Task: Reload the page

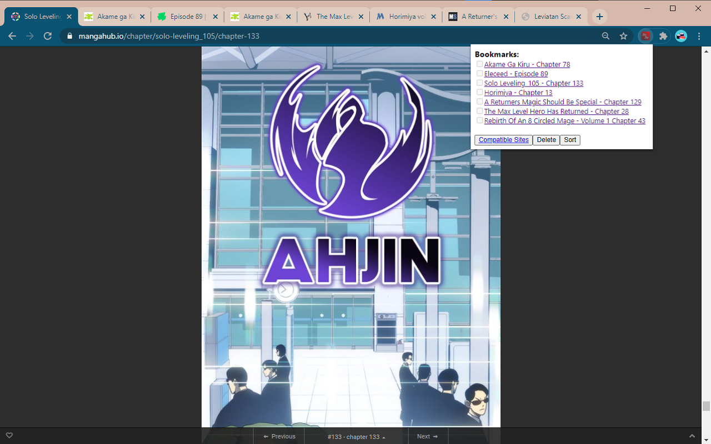Action: [48, 36]
